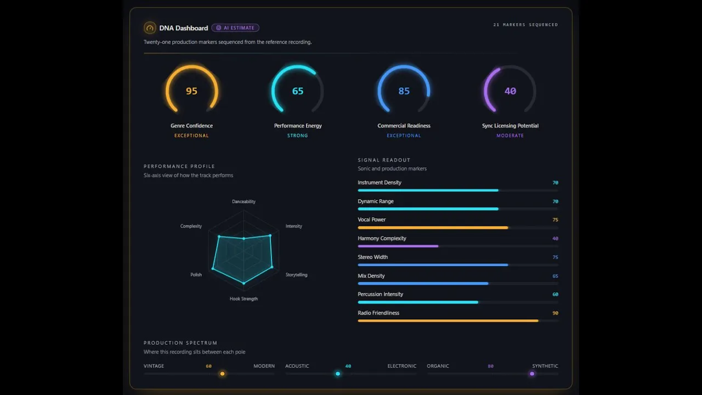Screen dimensions: 702x395
Task: Click the Percussion Intensity value 60
Action: 555,295
